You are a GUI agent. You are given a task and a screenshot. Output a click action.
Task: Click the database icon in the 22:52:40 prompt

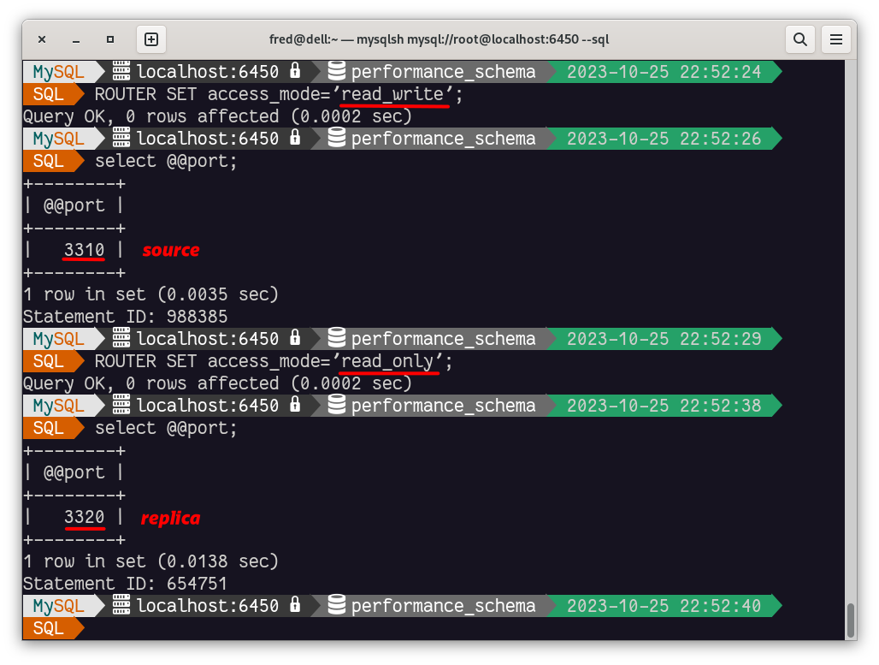pos(336,605)
